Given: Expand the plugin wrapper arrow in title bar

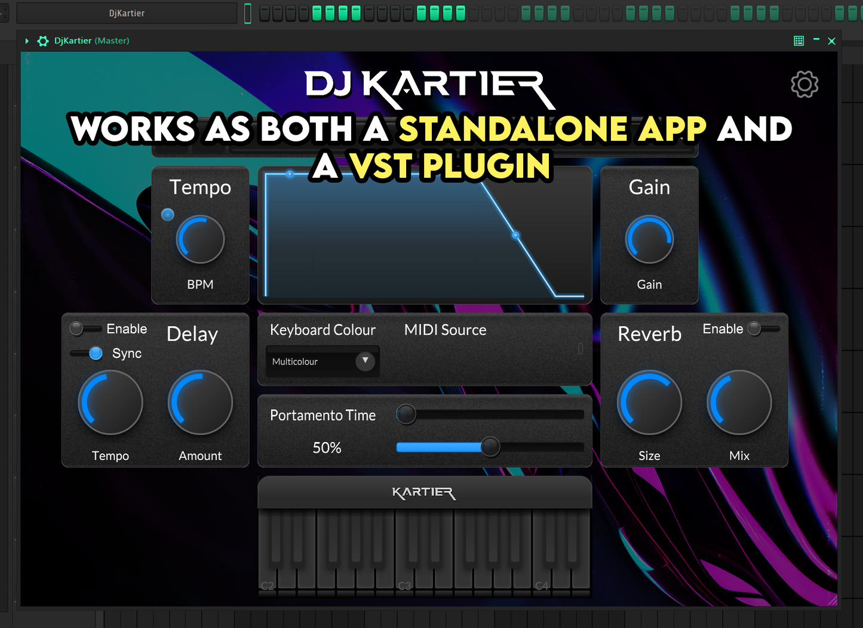Looking at the screenshot, I should [x=27, y=41].
